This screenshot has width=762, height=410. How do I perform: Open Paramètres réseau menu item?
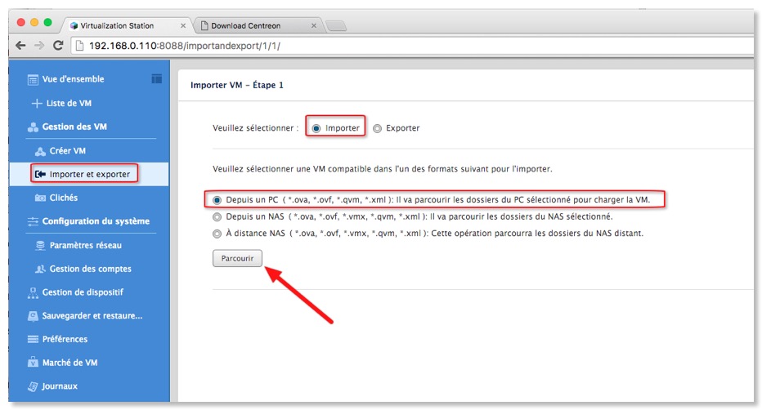click(x=86, y=246)
